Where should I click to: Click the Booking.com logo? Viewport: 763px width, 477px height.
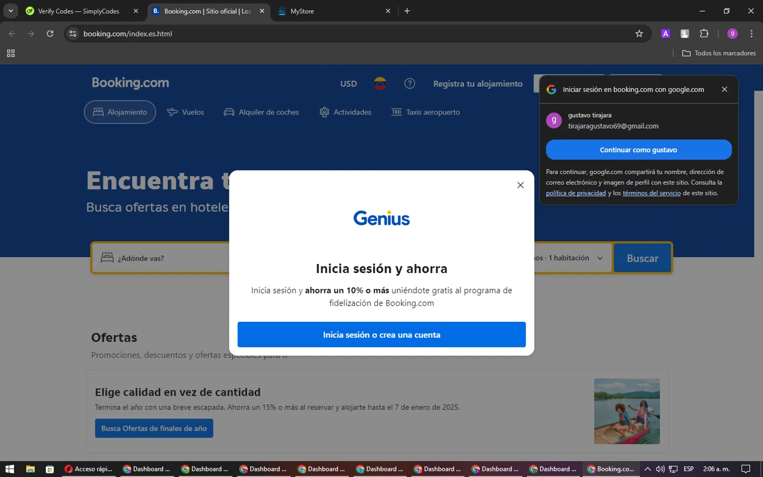130,83
